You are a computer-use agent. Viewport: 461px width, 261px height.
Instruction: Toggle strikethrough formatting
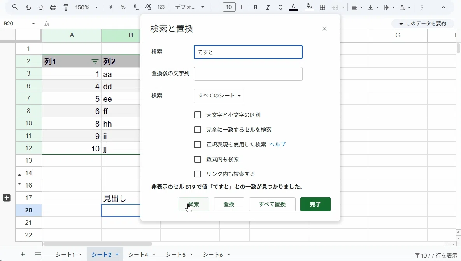[280, 7]
